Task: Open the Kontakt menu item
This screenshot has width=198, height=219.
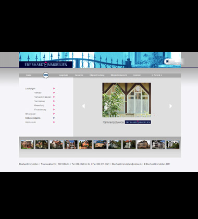Action: [137, 75]
